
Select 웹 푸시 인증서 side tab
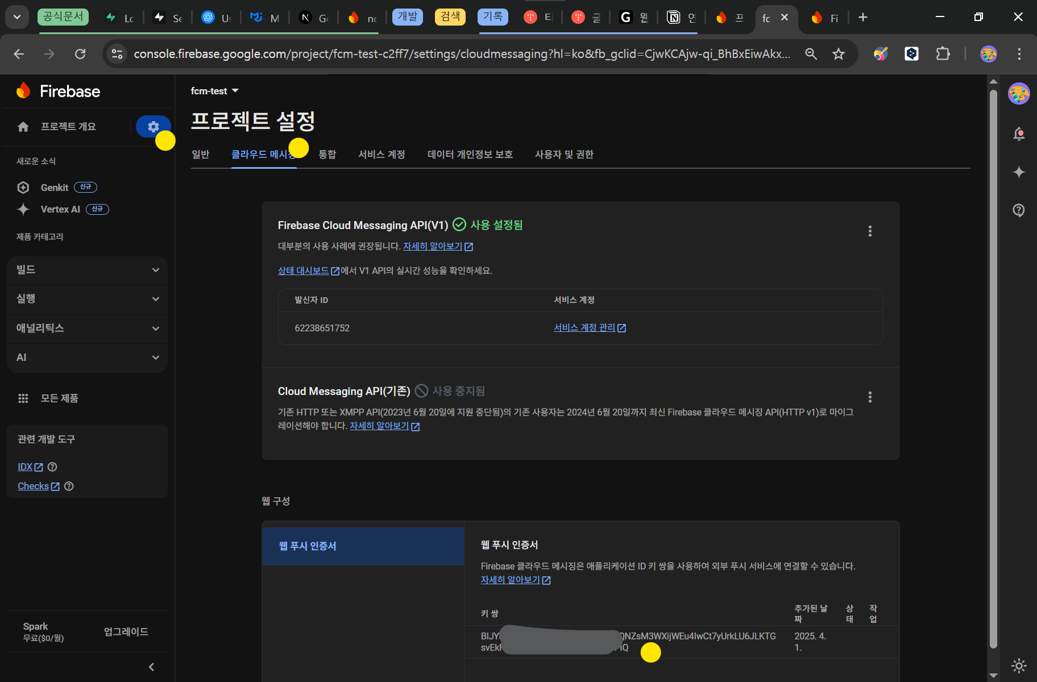coord(363,546)
